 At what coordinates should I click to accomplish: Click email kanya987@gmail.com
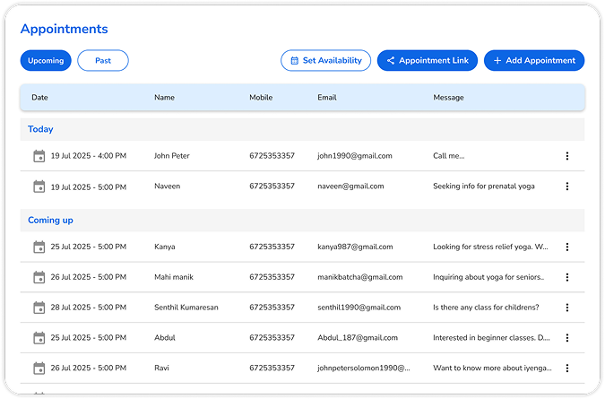click(355, 247)
